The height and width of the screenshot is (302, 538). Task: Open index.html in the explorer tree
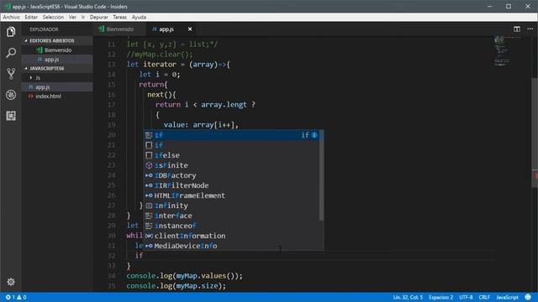(x=57, y=96)
